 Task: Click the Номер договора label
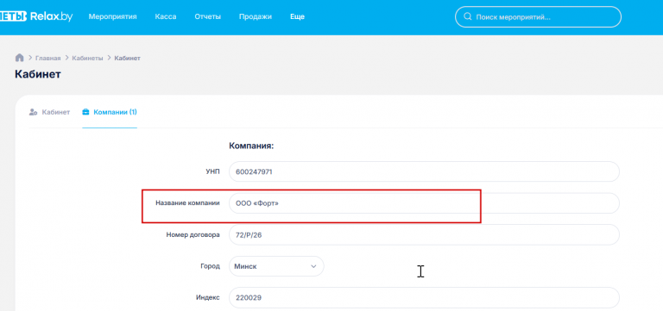193,235
